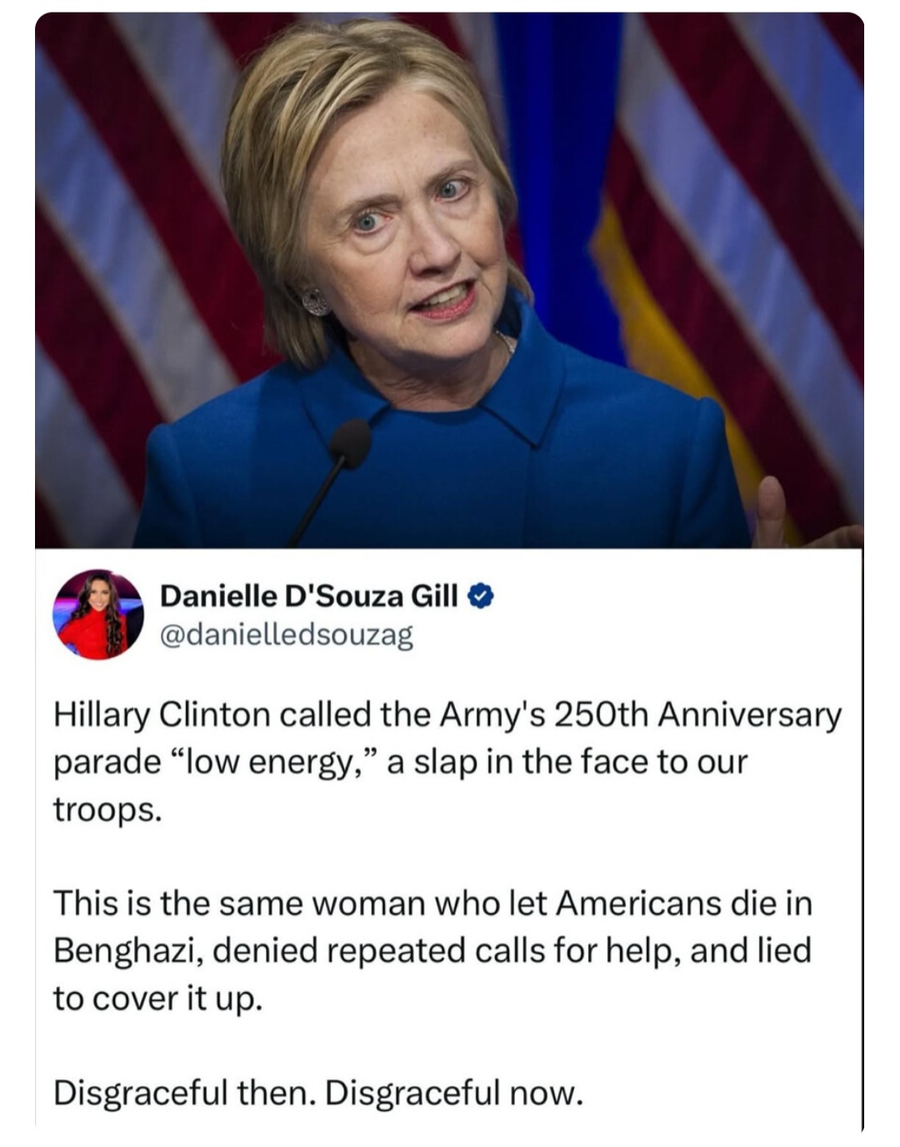Viewport: 900px width, 1147px height.
Task: Select the tweet's first paragraph about the parade
Action: point(447,762)
